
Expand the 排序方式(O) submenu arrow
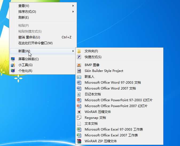pyautogui.click(x=73, y=11)
